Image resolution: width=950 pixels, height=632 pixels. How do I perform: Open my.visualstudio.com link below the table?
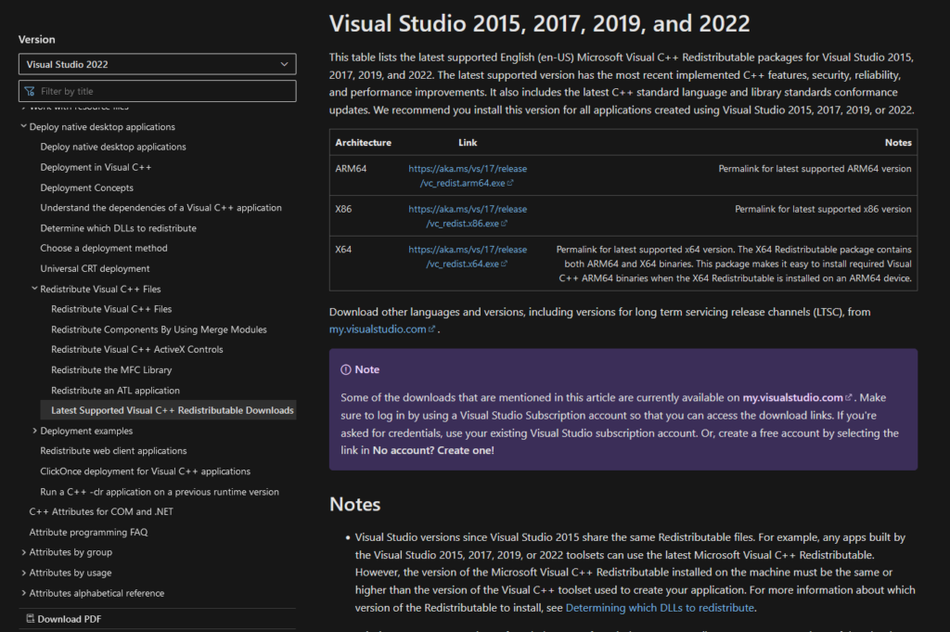coord(381,329)
